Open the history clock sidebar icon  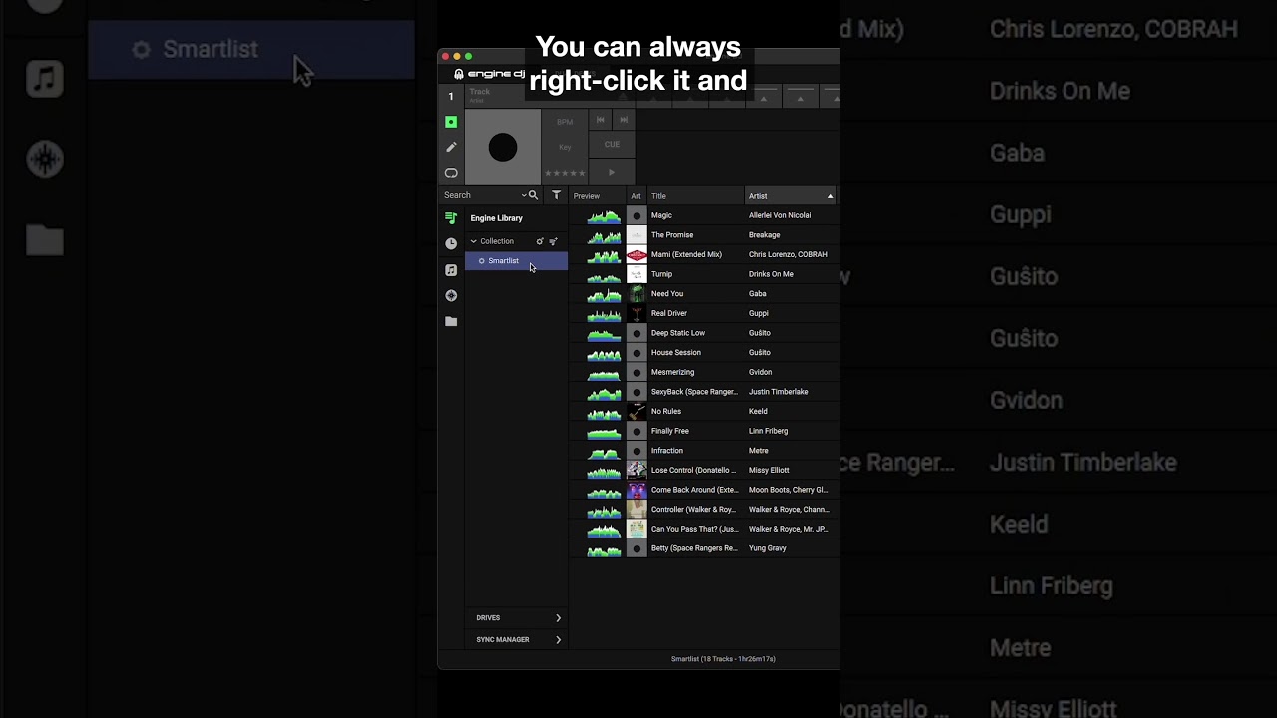(x=451, y=243)
